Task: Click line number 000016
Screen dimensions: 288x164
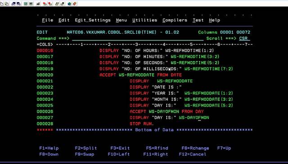Action: tap(45, 51)
